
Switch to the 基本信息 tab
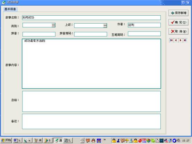(x=10, y=9)
